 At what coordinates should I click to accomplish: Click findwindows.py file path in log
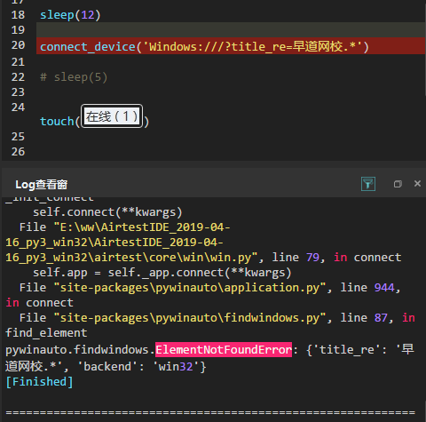tap(190, 318)
